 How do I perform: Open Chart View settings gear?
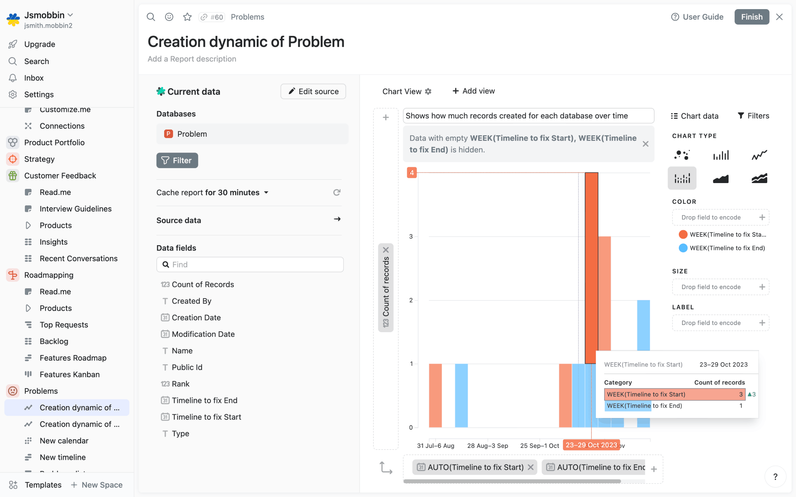pyautogui.click(x=428, y=91)
